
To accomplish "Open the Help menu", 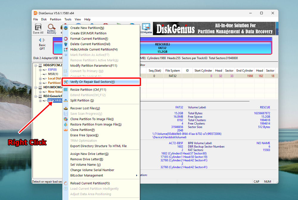I will pyautogui.click(x=87, y=19).
